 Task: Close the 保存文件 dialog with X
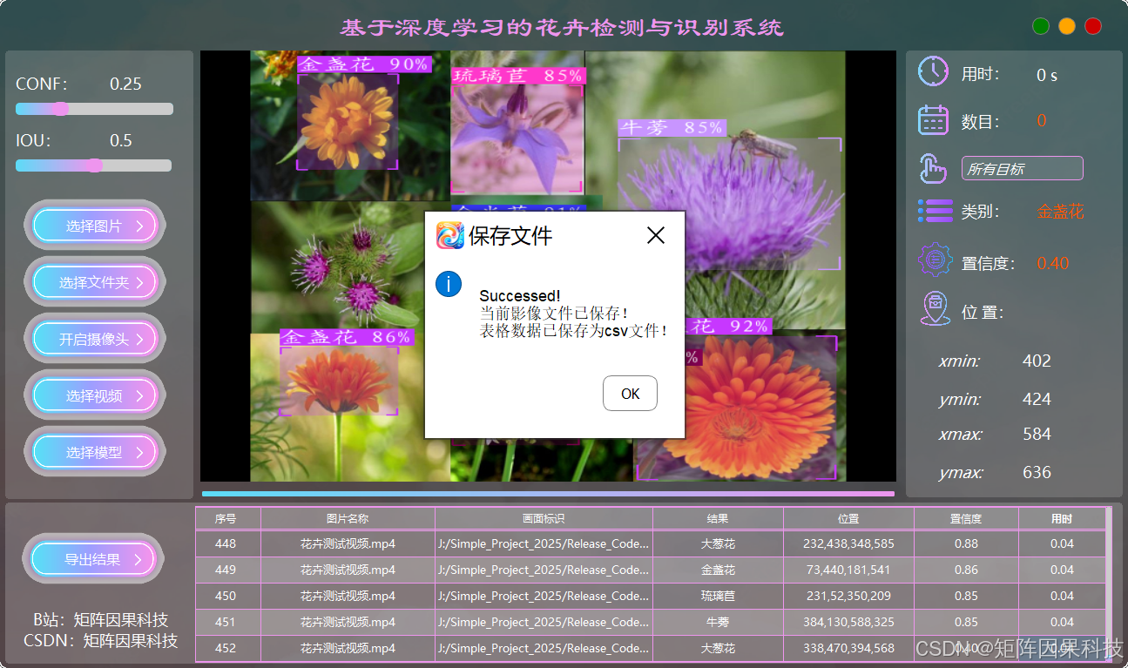click(655, 235)
